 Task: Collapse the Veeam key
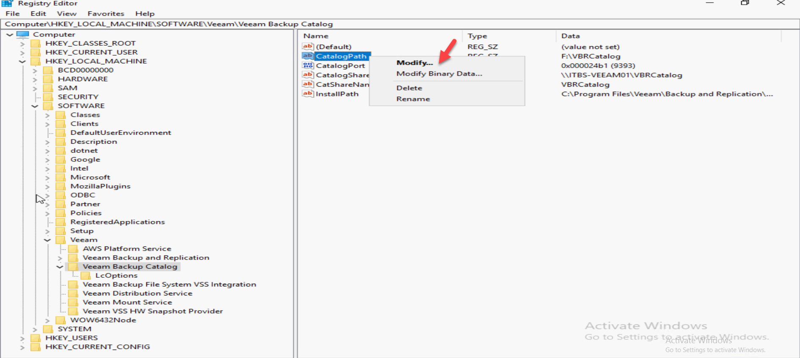[47, 240]
